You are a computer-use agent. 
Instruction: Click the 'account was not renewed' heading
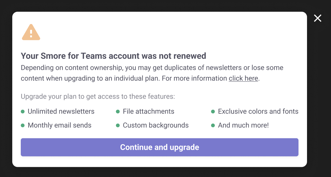[113, 56]
